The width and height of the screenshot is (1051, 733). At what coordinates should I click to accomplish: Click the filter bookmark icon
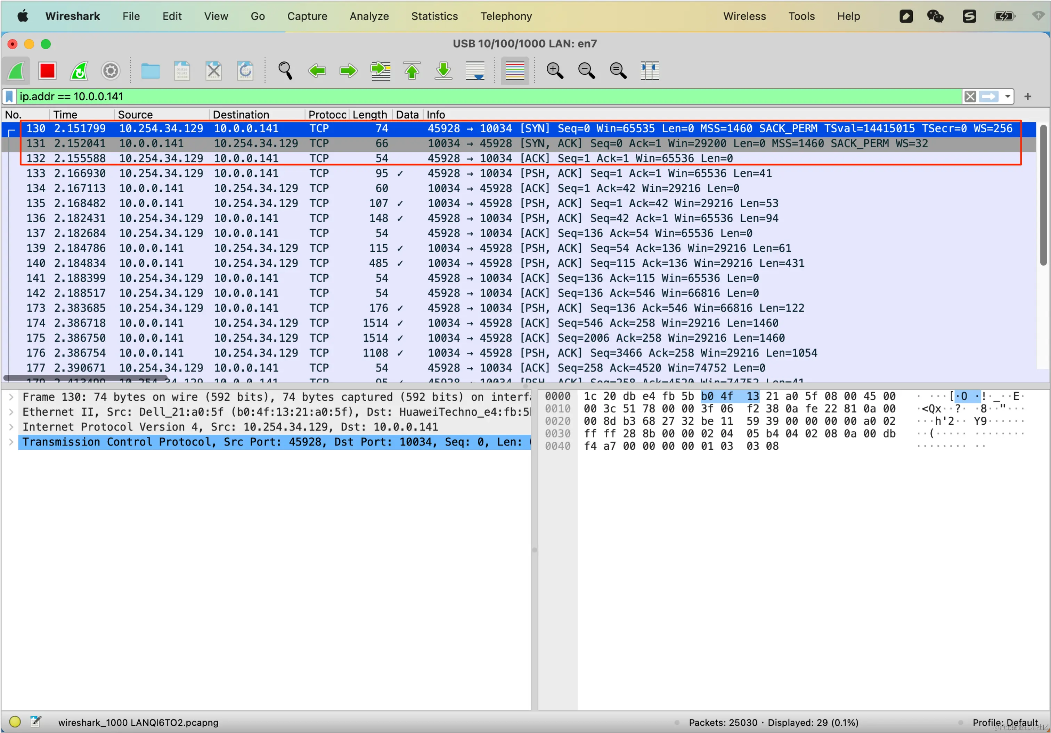[9, 97]
